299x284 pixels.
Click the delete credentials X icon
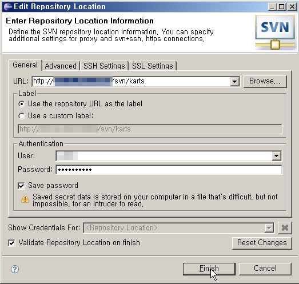coord(285,227)
